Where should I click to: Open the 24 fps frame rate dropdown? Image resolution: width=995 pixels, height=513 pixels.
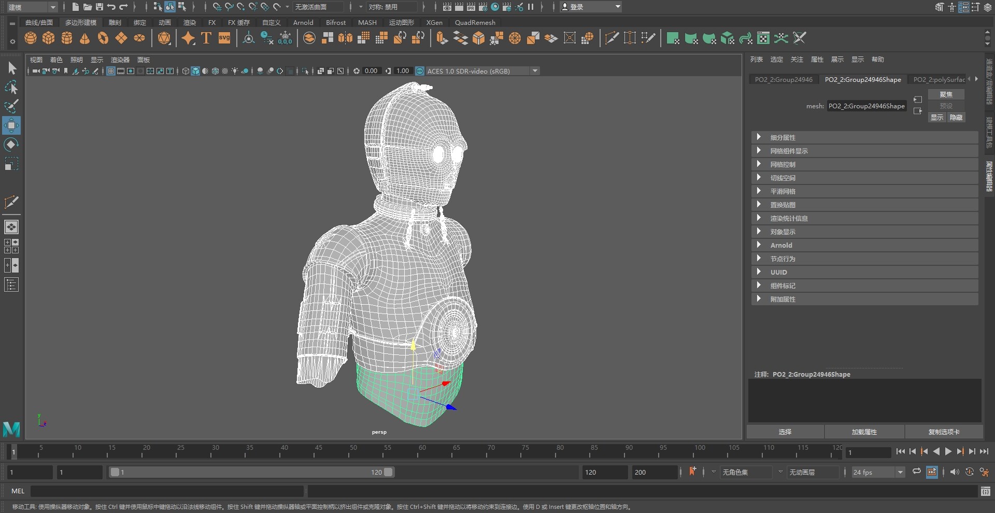coord(900,472)
